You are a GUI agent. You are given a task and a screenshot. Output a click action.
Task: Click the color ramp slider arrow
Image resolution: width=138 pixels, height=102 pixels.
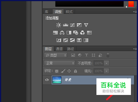coord(126,7)
